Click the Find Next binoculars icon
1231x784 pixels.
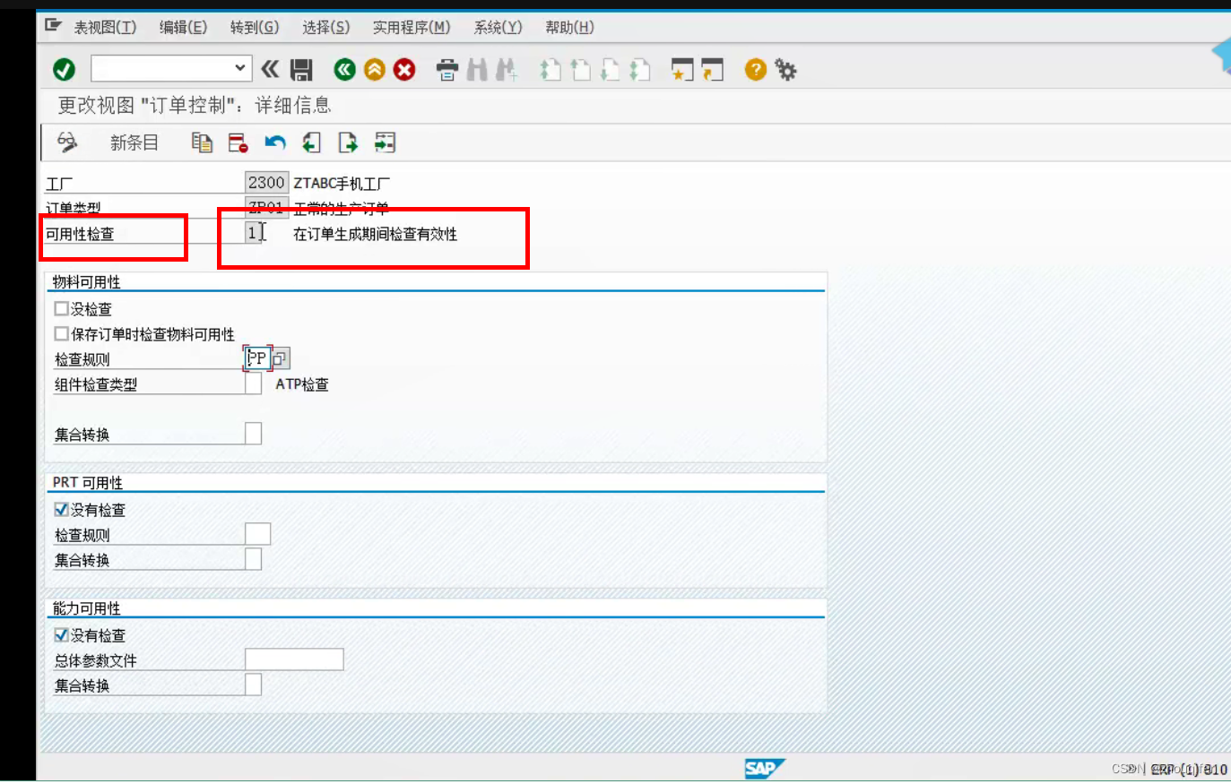(507, 69)
